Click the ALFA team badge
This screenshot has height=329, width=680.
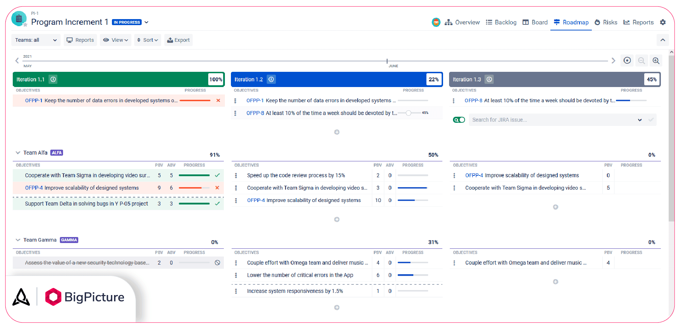[57, 153]
